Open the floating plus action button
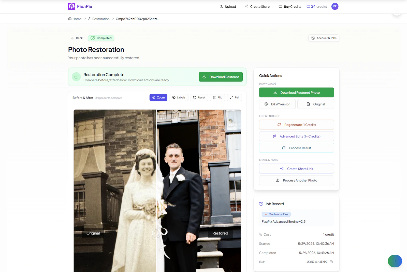 (x=395, y=261)
